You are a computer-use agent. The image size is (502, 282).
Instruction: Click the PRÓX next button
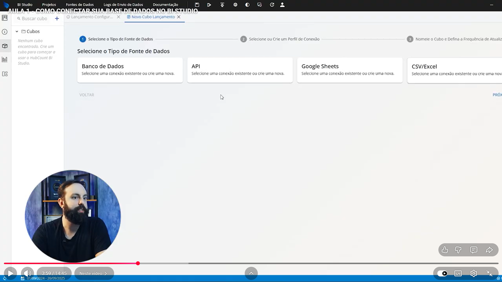[x=497, y=95]
